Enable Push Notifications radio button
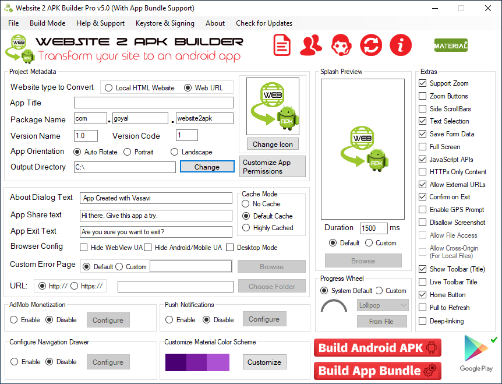 point(169,320)
